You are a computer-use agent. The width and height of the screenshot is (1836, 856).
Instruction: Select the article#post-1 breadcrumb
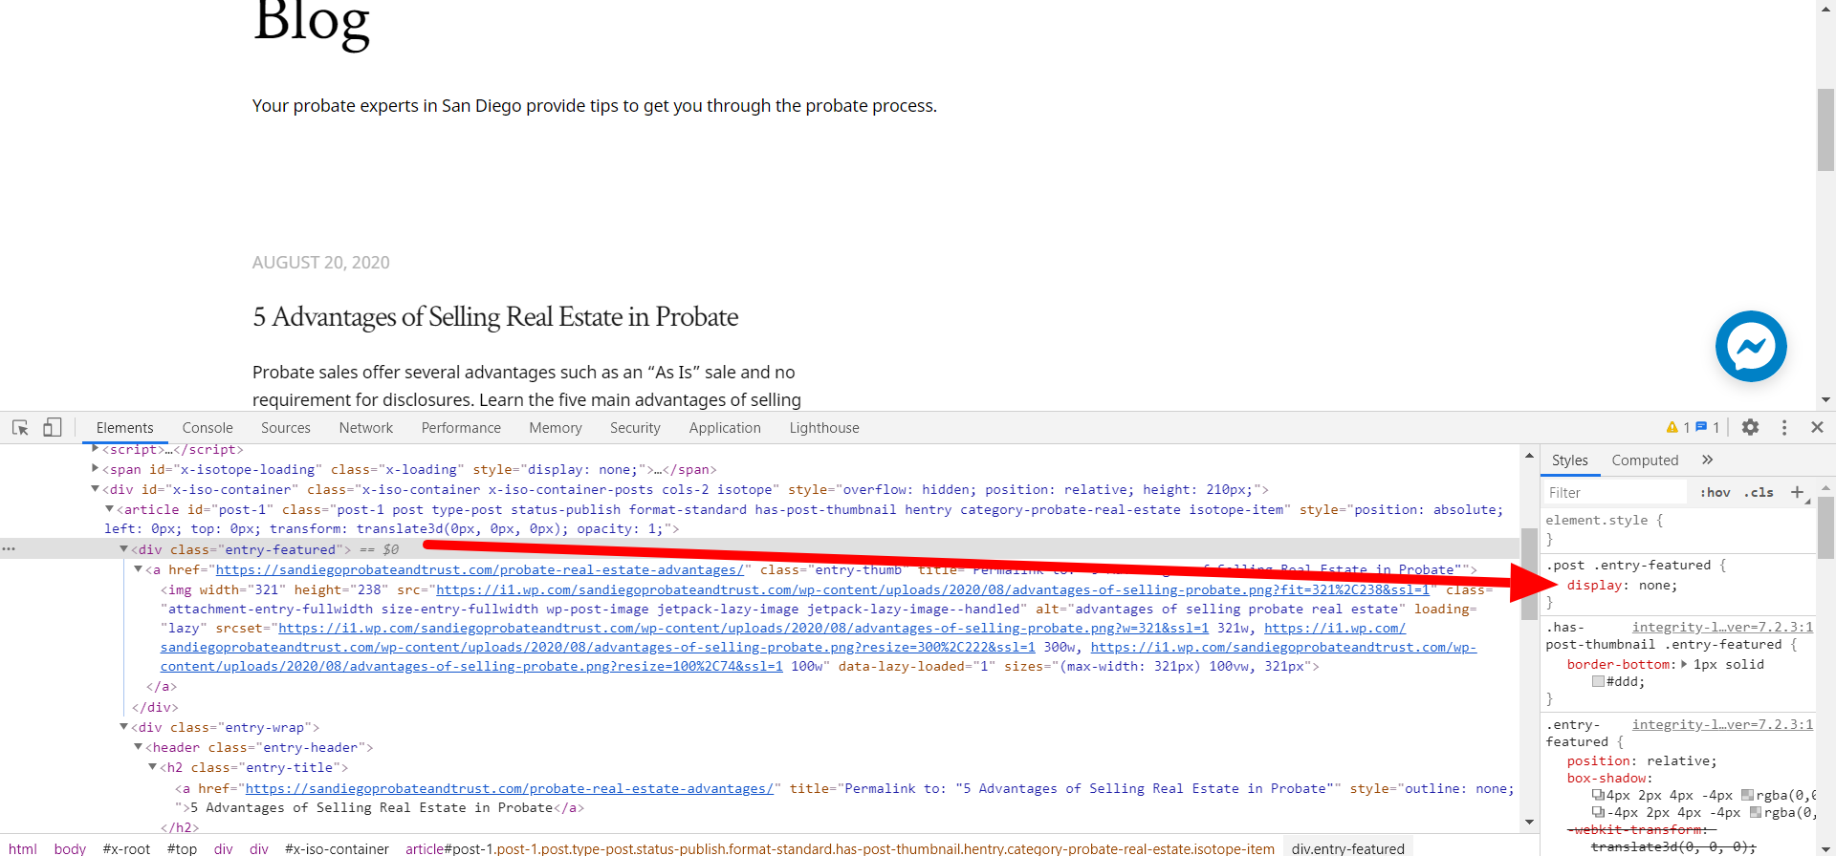[x=840, y=848]
